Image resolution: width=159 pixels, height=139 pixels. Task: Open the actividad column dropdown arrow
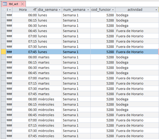156,10
